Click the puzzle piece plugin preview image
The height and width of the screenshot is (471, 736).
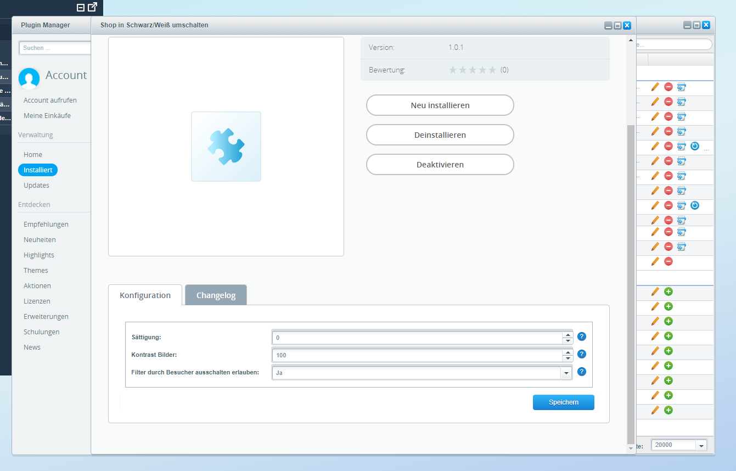(226, 147)
